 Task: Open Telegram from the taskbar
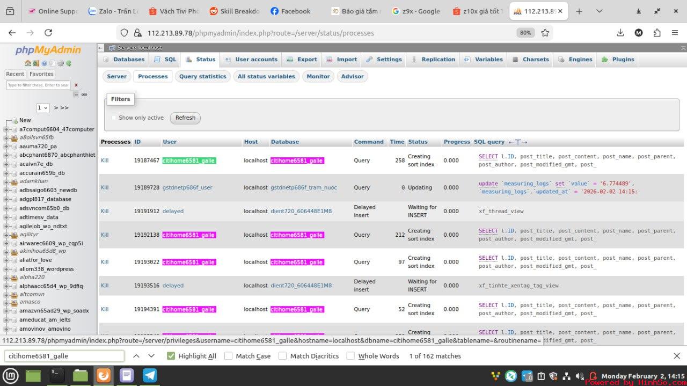tap(150, 375)
